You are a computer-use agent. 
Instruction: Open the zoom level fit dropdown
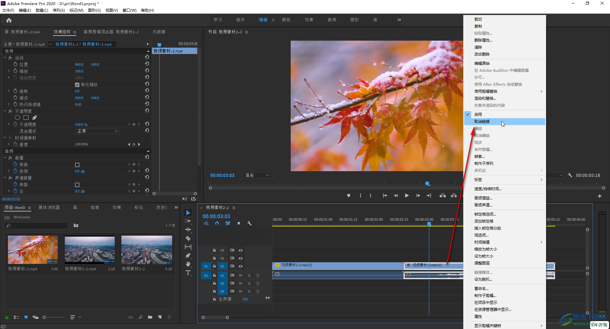coord(257,175)
